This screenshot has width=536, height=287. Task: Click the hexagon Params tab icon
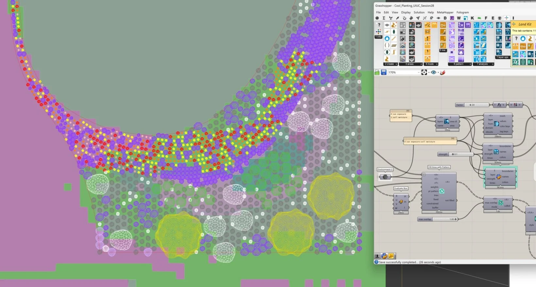pos(377,18)
